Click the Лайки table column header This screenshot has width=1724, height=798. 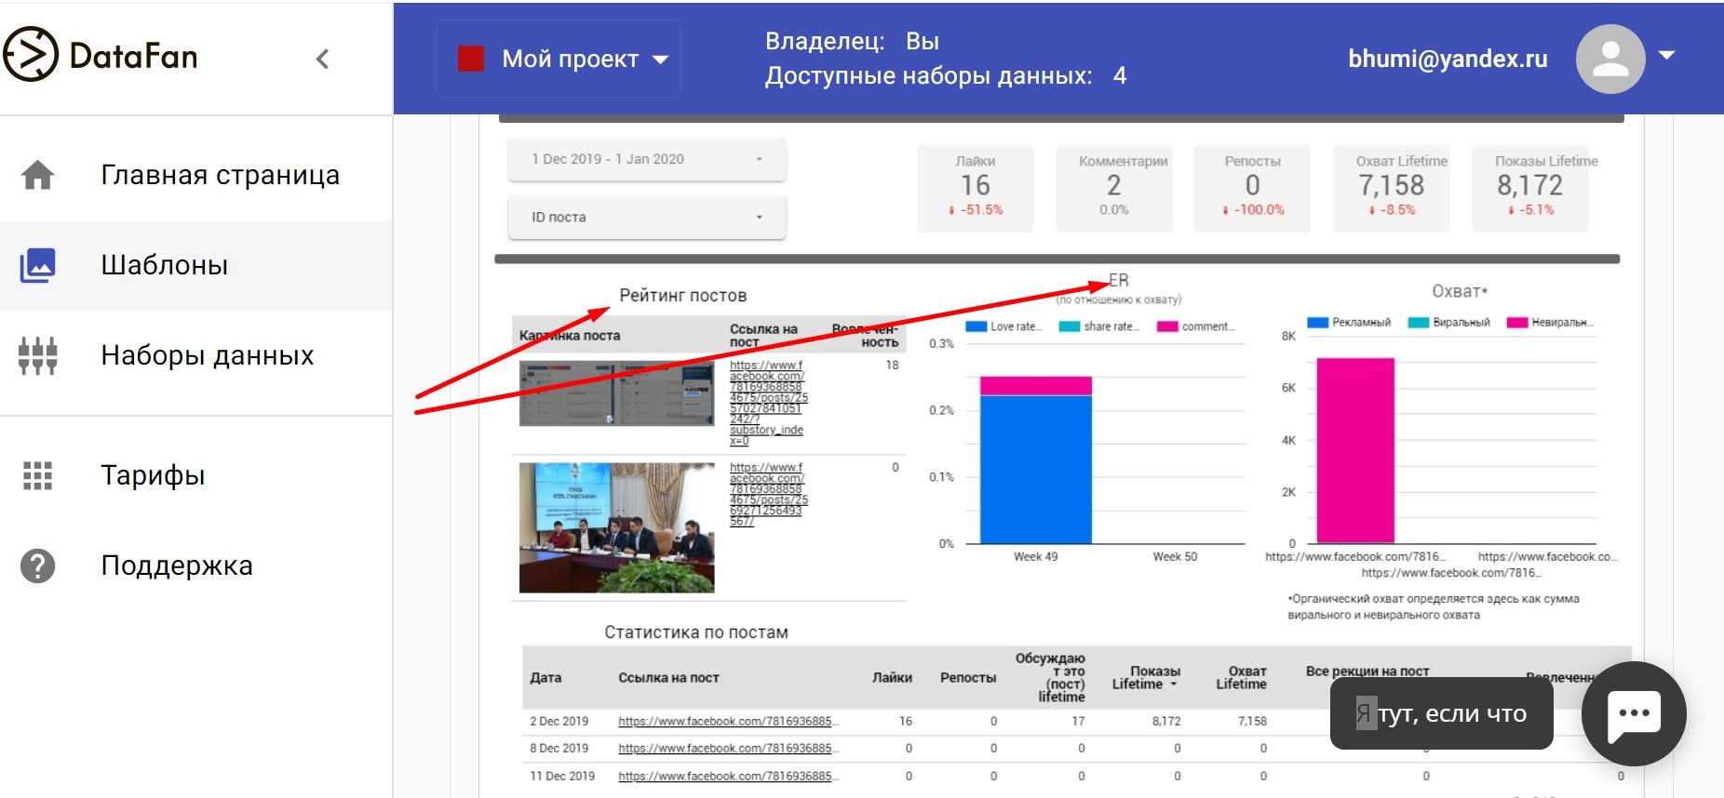[x=892, y=677]
